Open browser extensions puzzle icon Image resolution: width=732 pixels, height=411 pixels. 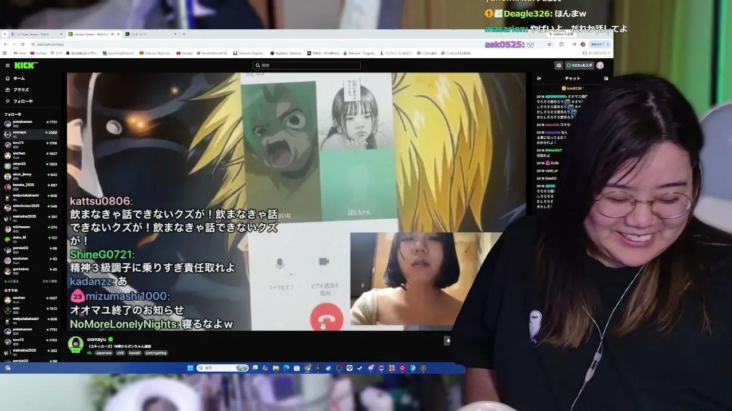tap(562, 44)
